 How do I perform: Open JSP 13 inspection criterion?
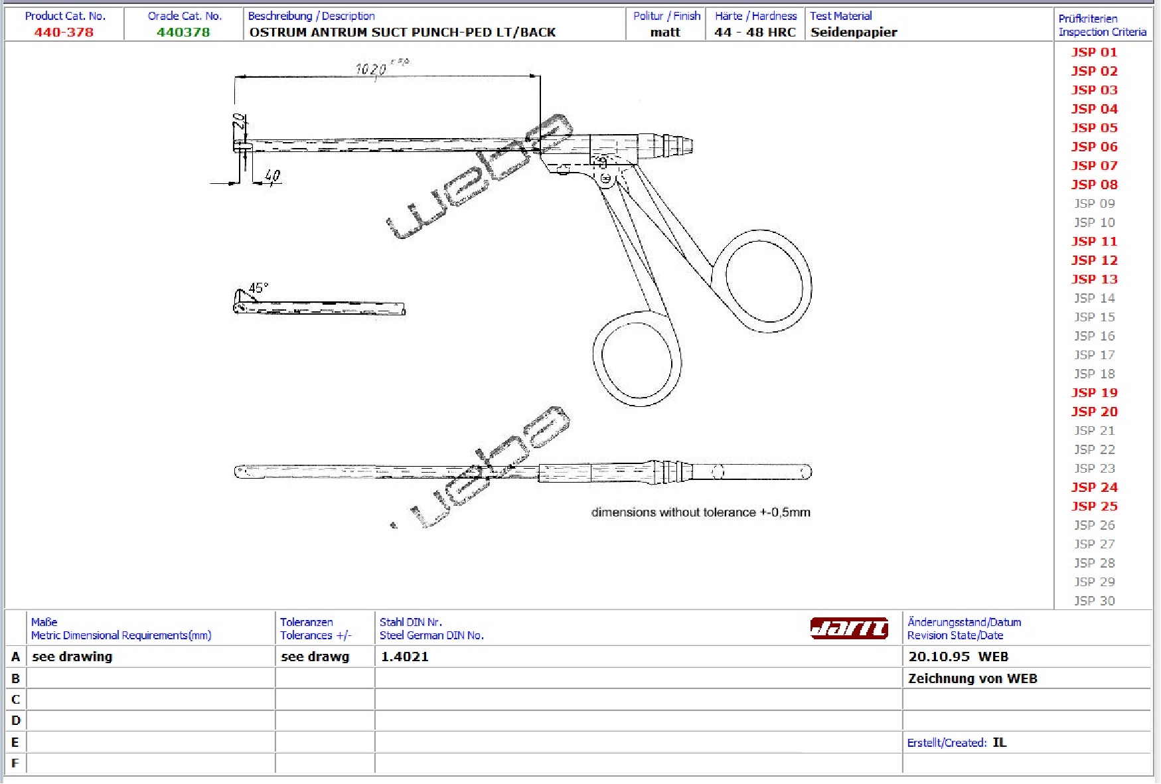1094,279
